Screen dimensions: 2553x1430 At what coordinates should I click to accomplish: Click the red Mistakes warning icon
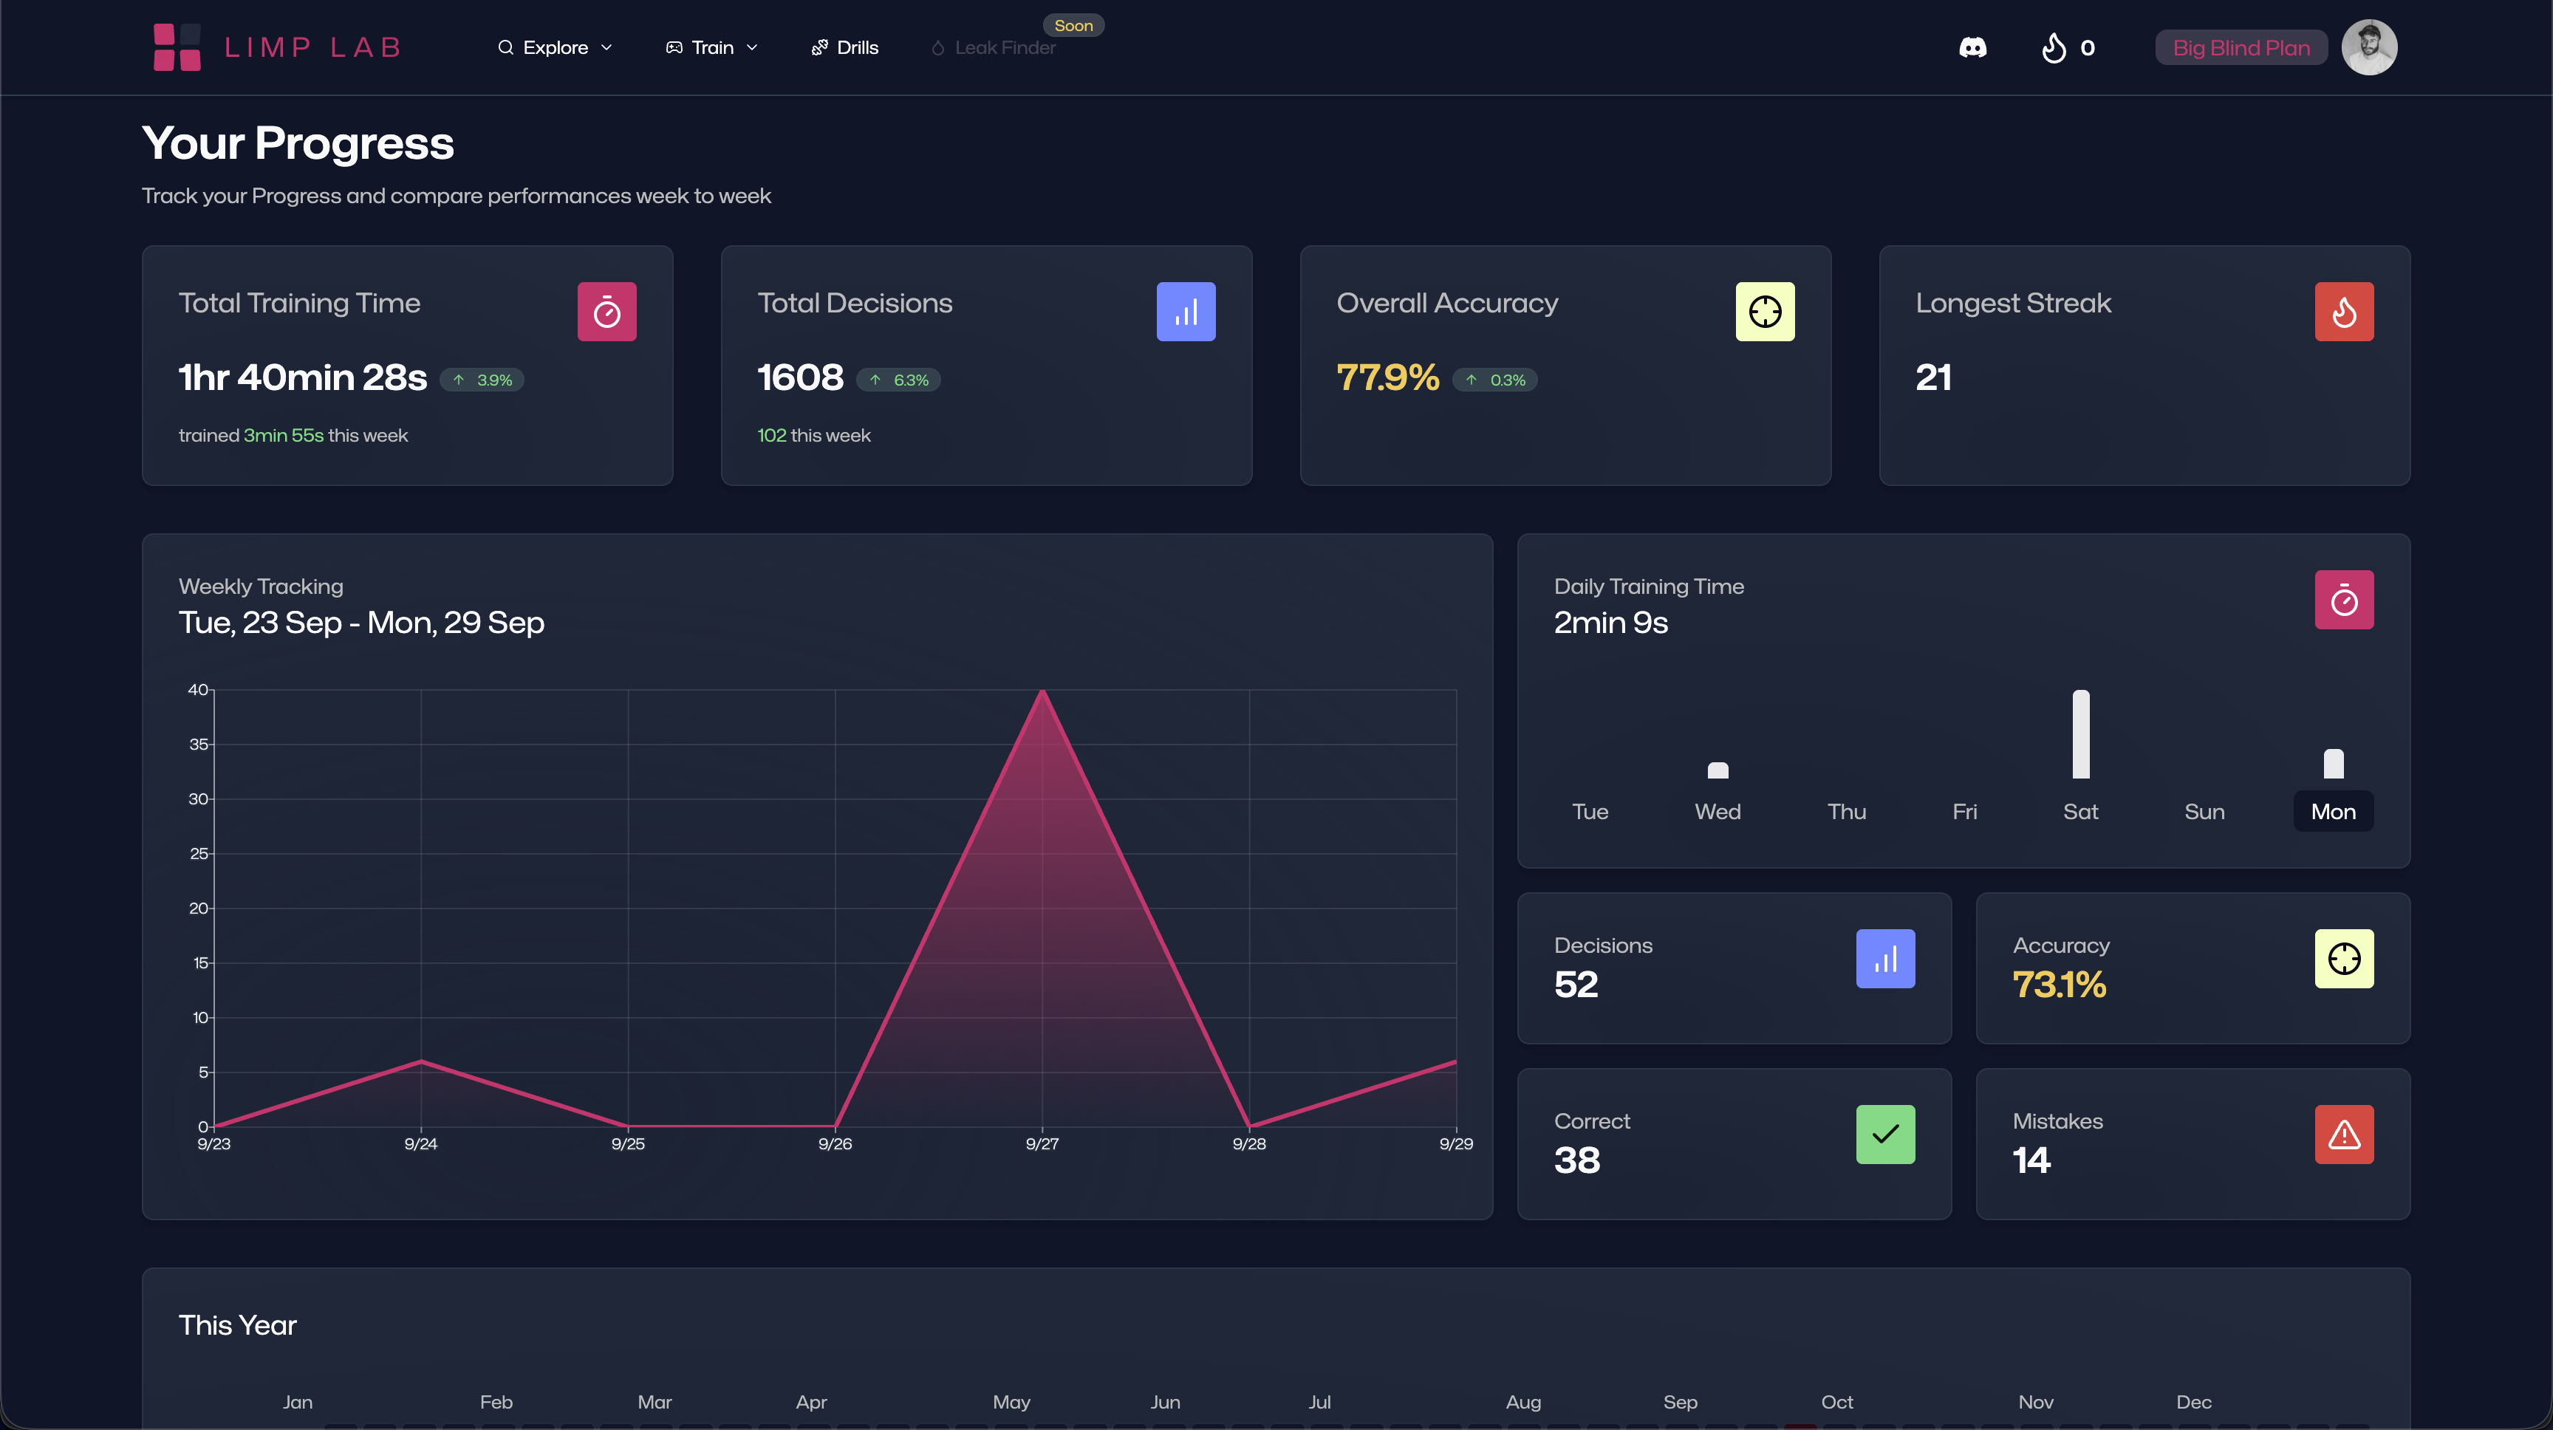tap(2343, 1134)
